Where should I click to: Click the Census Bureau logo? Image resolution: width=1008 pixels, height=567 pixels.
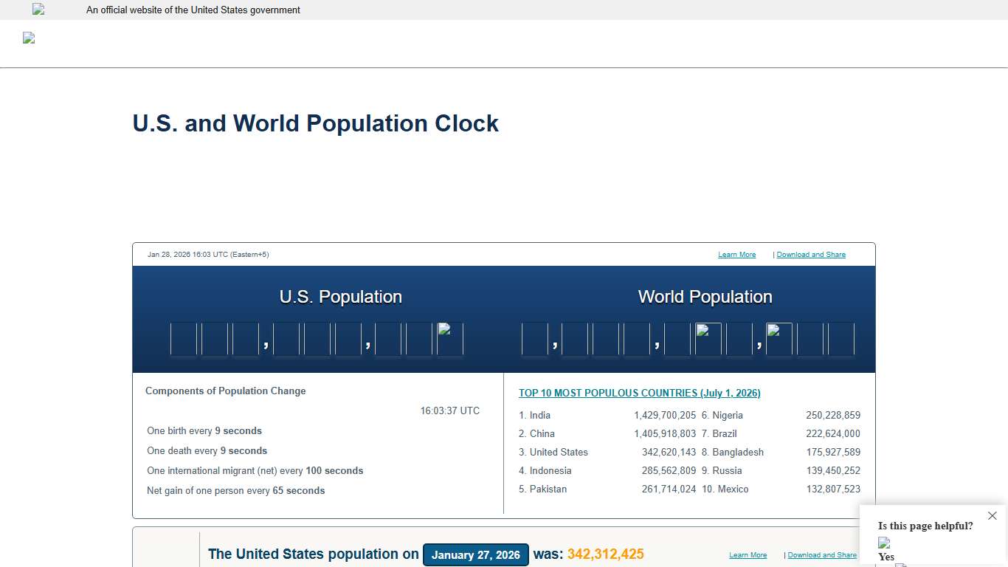[x=28, y=38]
